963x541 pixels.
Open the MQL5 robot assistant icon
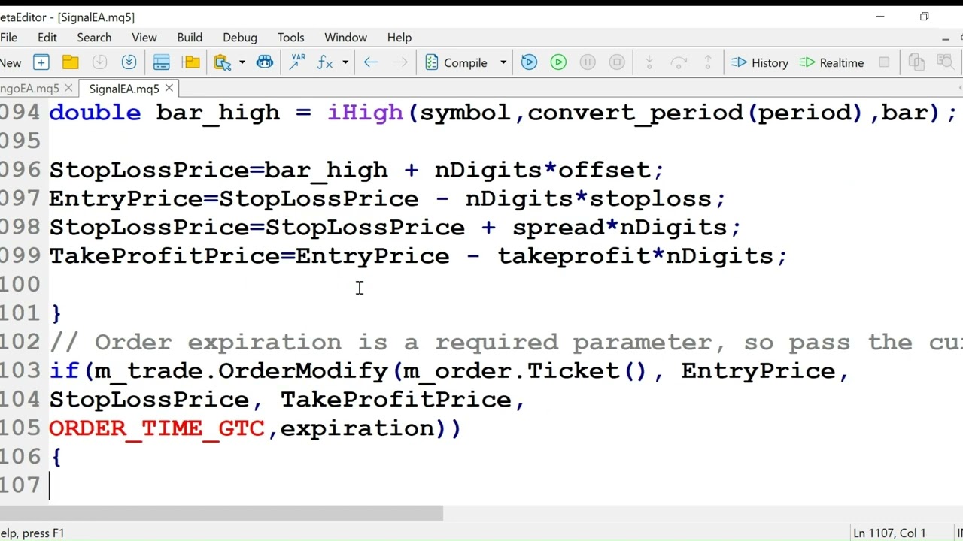pos(265,62)
